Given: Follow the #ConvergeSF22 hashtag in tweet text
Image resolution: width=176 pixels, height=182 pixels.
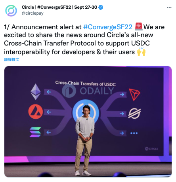Looking at the screenshot, I should tap(108, 27).
